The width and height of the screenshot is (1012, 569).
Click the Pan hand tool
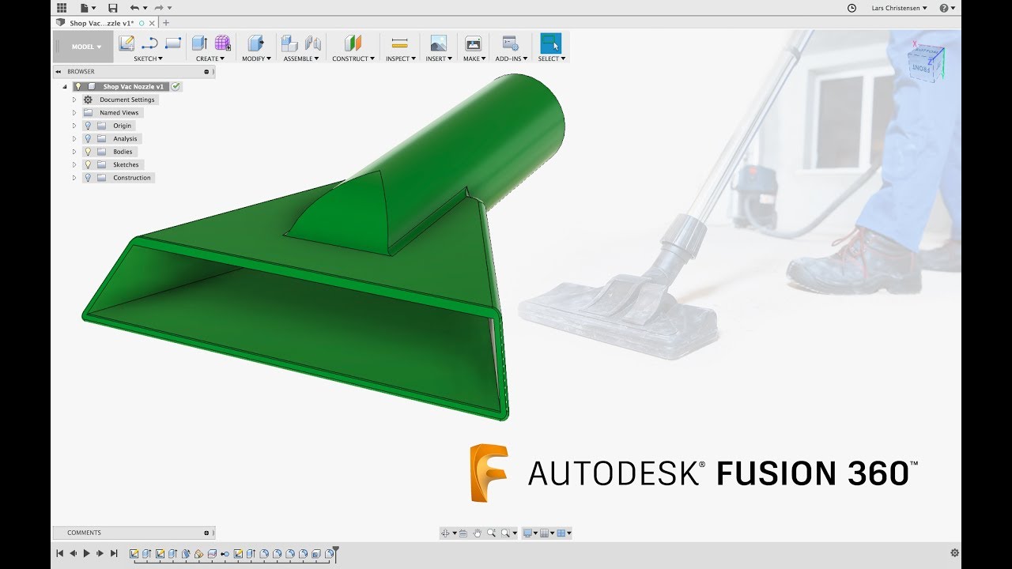tap(478, 533)
